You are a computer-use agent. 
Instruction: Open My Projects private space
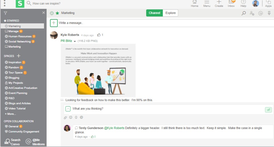(15, 83)
